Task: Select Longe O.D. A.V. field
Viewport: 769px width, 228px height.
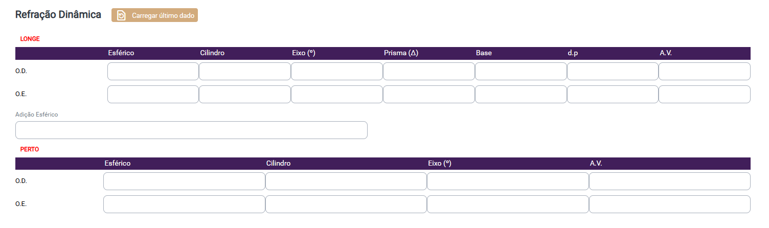Action: point(704,72)
